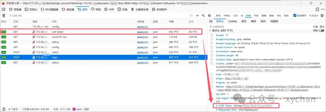Open the 不节流 throttling dropdown
The image size is (326, 112).
point(314,16)
